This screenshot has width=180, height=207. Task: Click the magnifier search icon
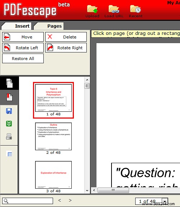tap(6, 201)
